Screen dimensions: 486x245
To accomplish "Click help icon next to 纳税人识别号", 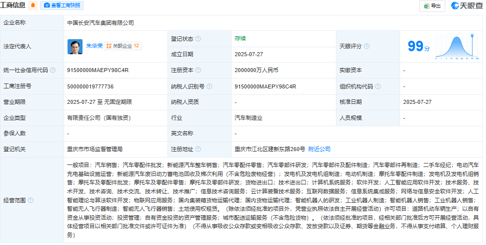I will [209, 86].
